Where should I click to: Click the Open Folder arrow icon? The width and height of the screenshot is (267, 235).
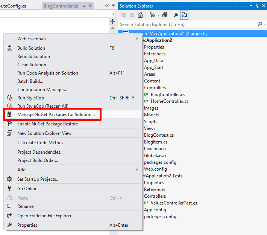point(9,215)
